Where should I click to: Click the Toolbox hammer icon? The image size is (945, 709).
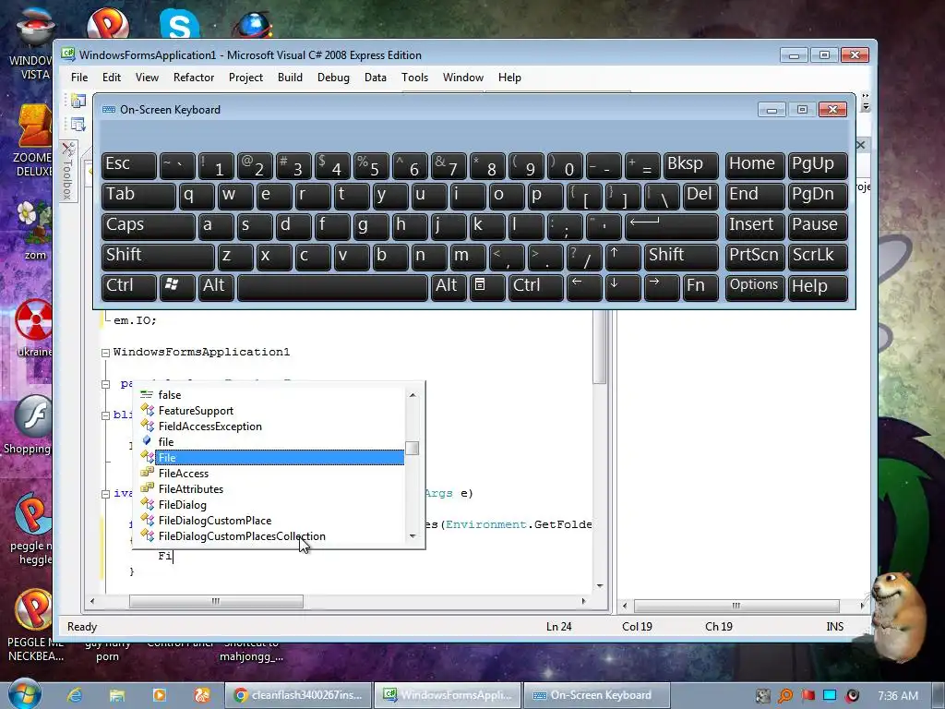click(68, 149)
